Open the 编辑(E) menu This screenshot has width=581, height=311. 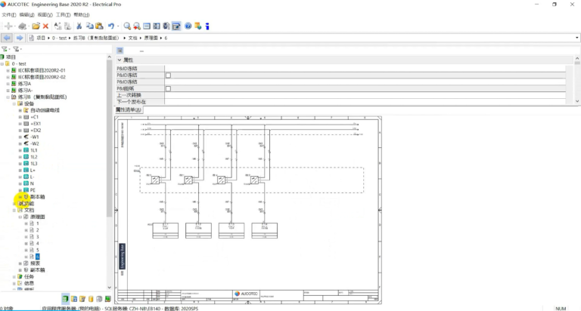[x=26, y=15]
